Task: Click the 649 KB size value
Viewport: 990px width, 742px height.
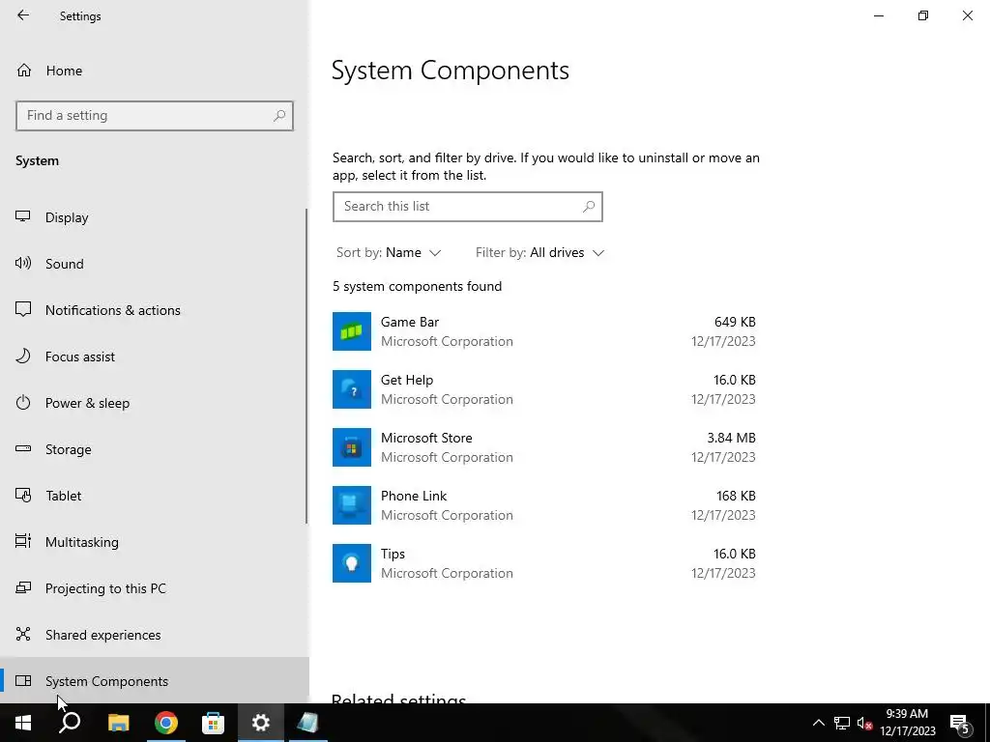Action: point(735,322)
